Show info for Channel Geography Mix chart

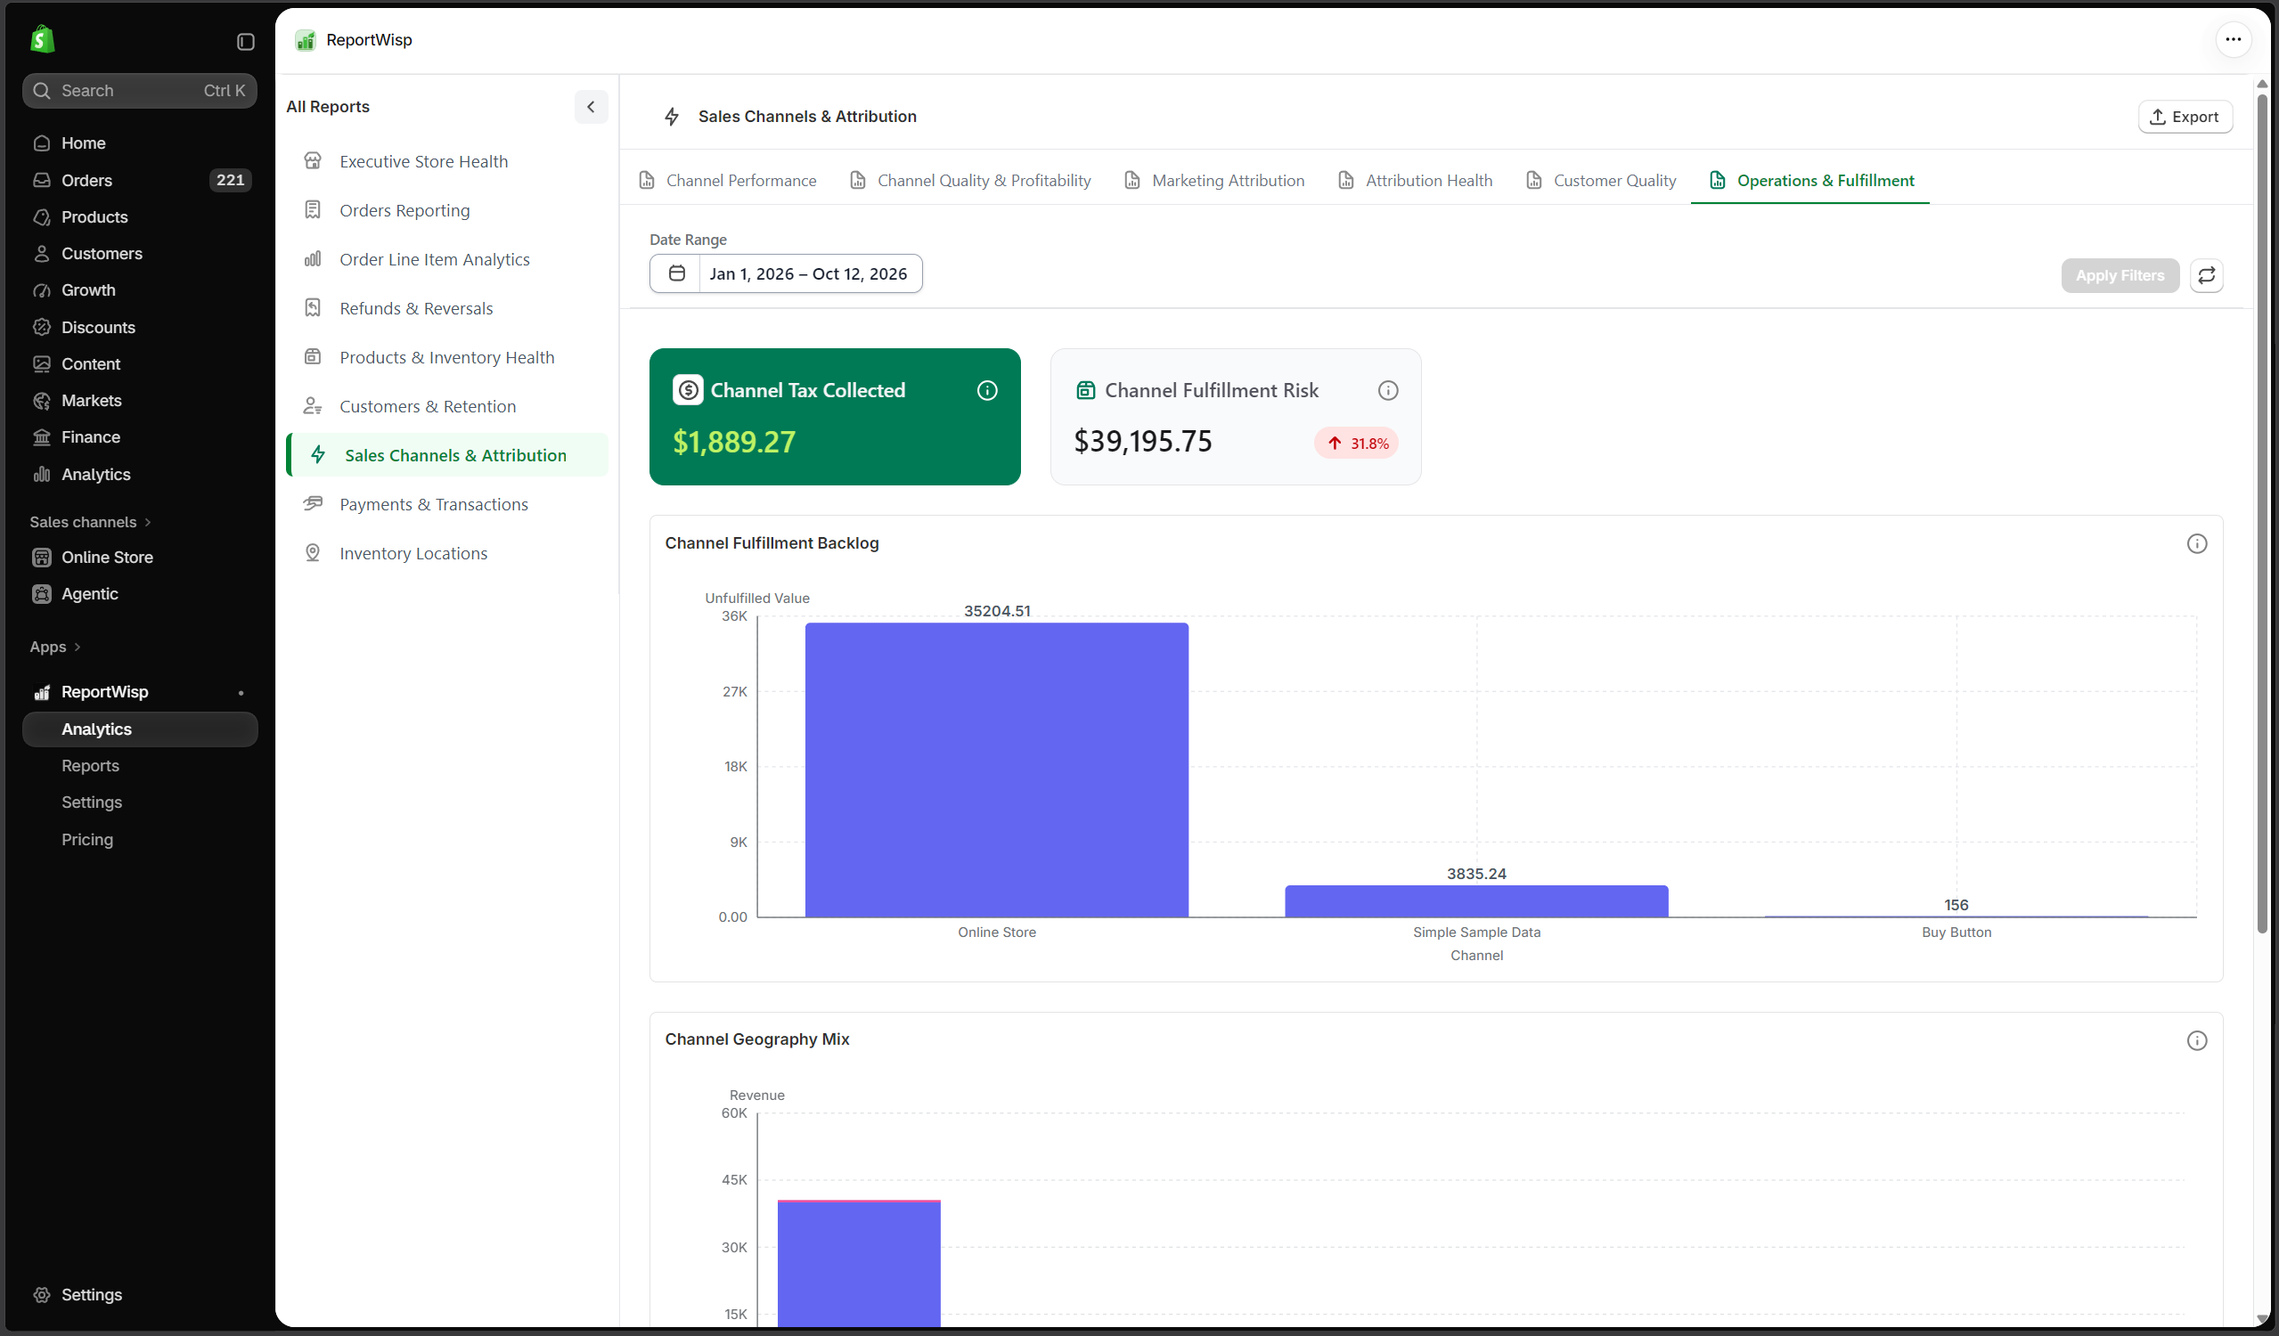[x=2196, y=1040]
